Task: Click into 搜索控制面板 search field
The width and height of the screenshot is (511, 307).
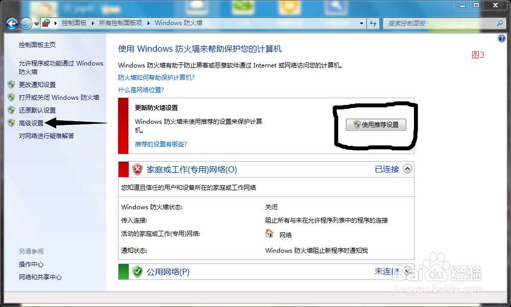Action: point(440,24)
